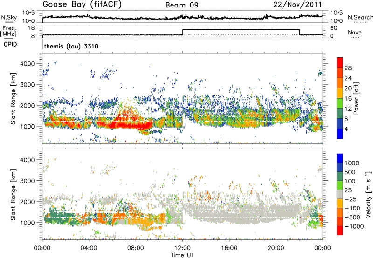373x258 pixels.
Task: Pick the gray segment of the velocity colorbar
Action: pos(340,194)
